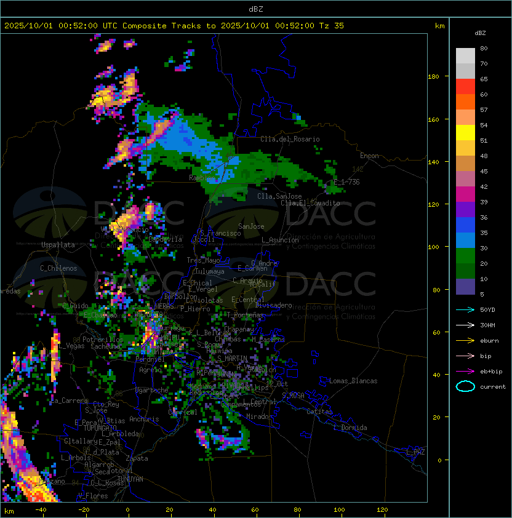512x518 pixels.
Task: Click the yellow eburn arrow in legend
Action: [x=465, y=341]
